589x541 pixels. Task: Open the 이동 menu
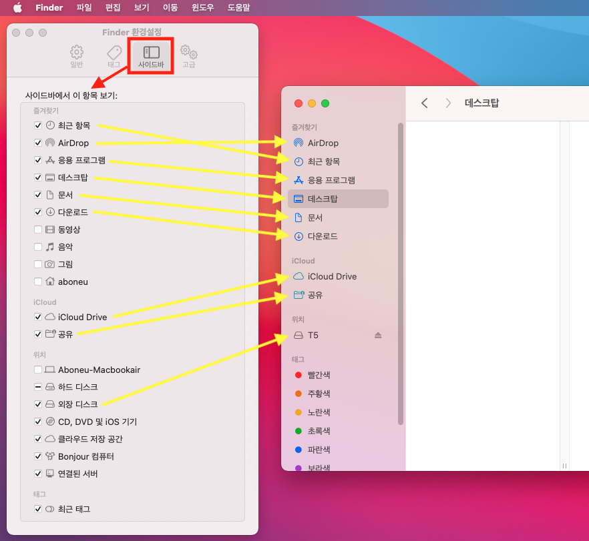(x=170, y=7)
